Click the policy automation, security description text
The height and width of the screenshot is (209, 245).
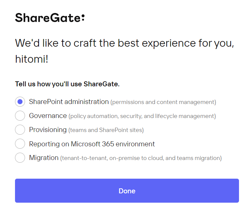click(142, 116)
